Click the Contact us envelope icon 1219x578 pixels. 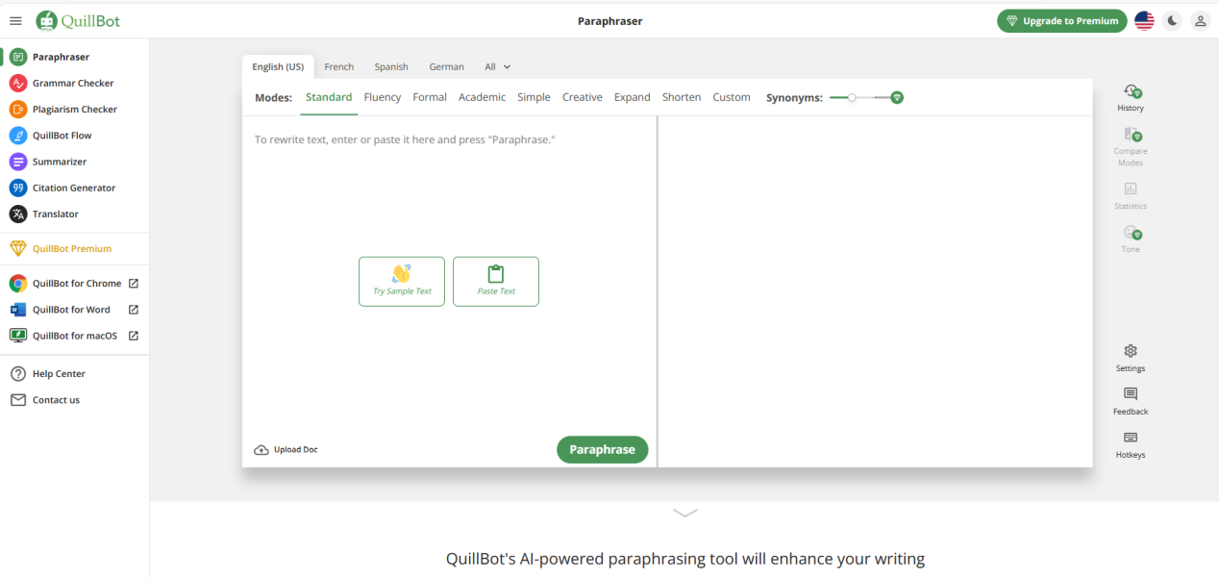18,400
